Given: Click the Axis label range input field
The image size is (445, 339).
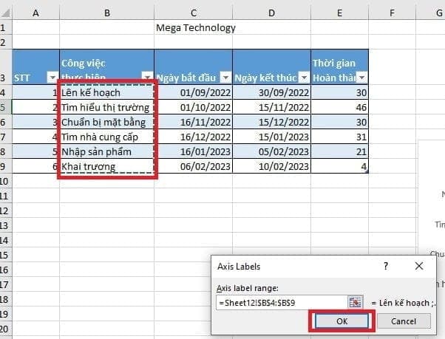Looking at the screenshot, I should click(x=282, y=303).
